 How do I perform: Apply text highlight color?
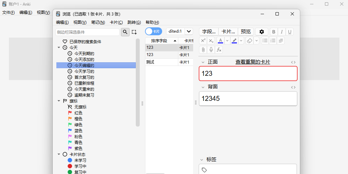(x=234, y=41)
